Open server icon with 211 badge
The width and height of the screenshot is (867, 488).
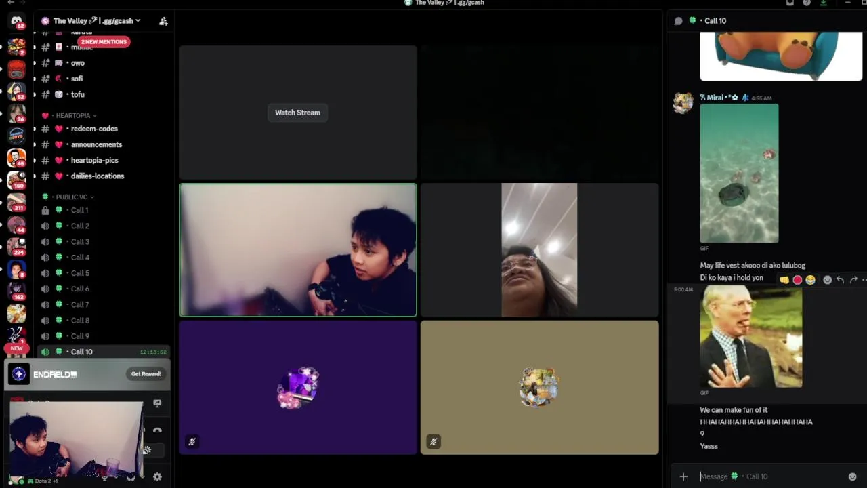pyautogui.click(x=16, y=202)
